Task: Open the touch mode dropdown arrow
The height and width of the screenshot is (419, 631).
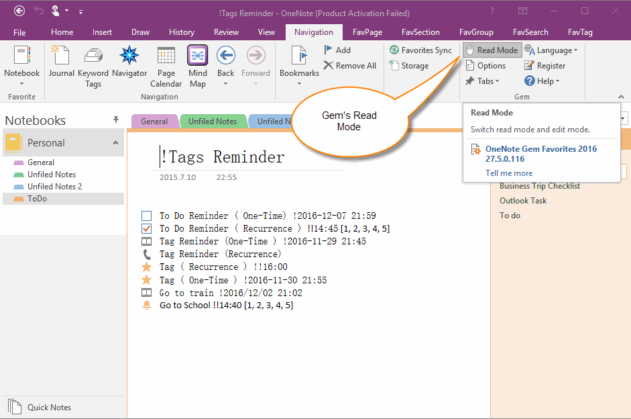Action: 67,11
